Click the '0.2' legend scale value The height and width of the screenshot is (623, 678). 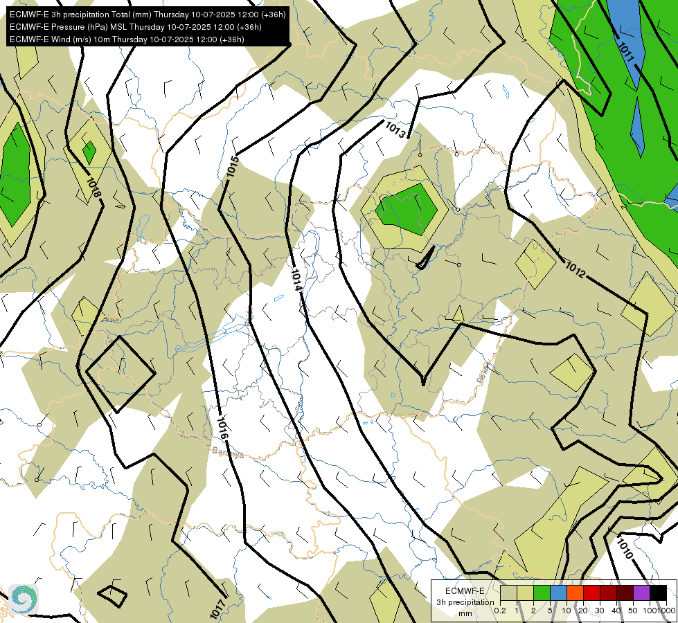tap(500, 611)
